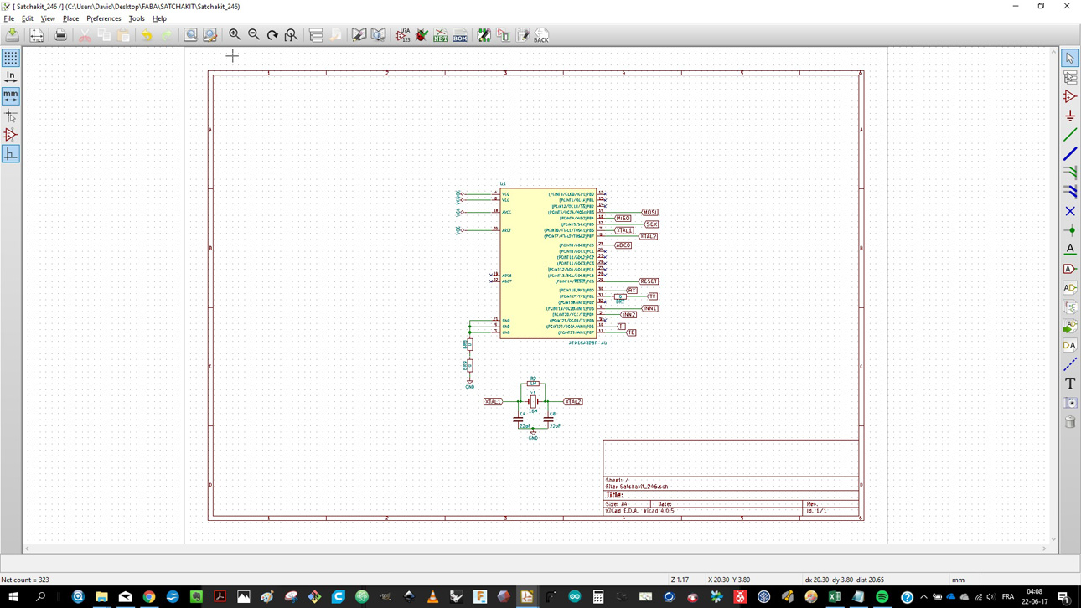Fit schematic to screen
The width and height of the screenshot is (1081, 608).
pos(292,35)
